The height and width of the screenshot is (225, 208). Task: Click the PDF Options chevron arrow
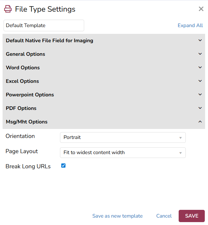[200, 108]
